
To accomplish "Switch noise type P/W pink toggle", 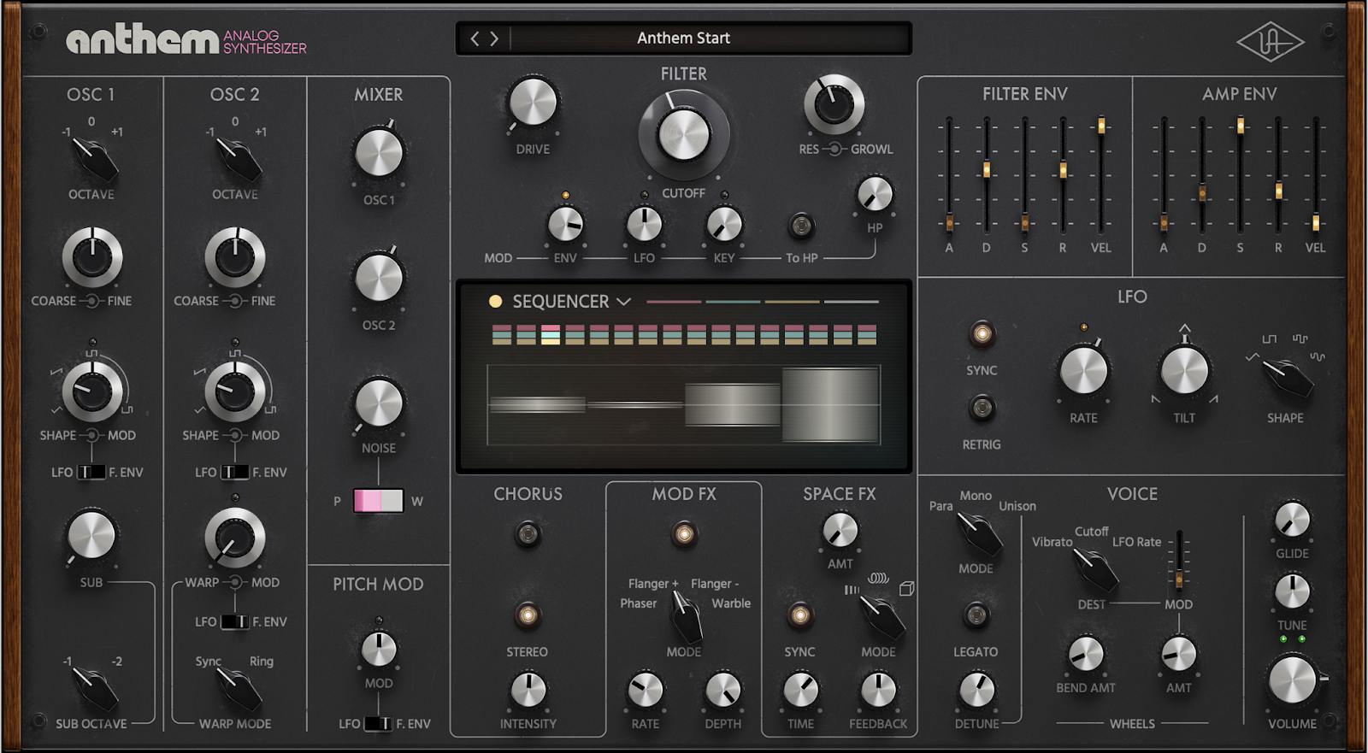I will point(379,501).
